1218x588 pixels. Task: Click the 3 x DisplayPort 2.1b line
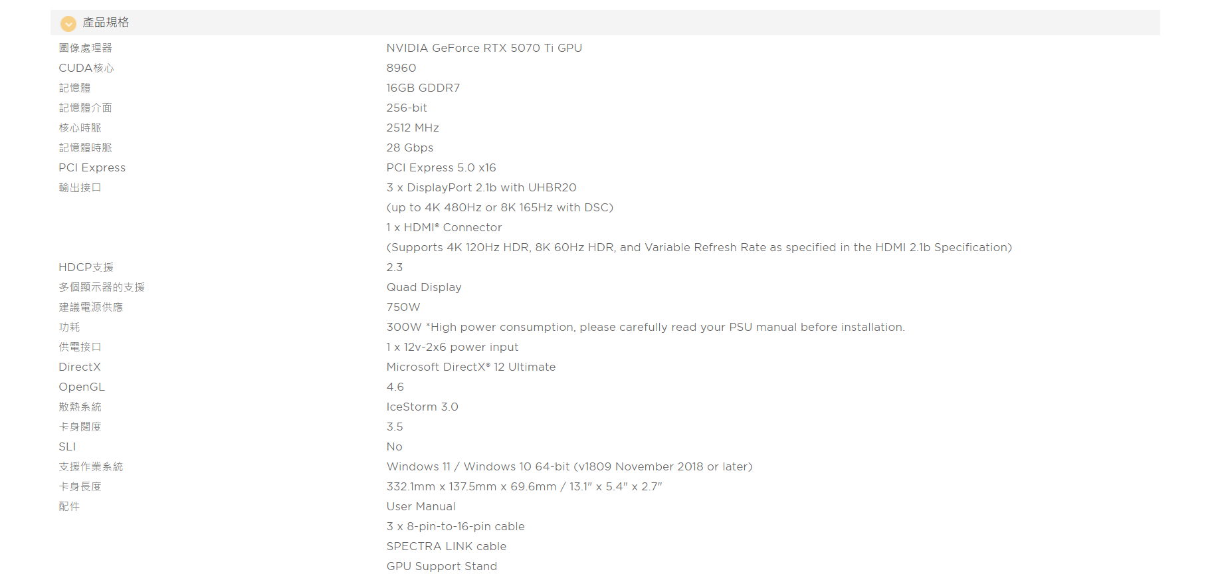coord(482,187)
